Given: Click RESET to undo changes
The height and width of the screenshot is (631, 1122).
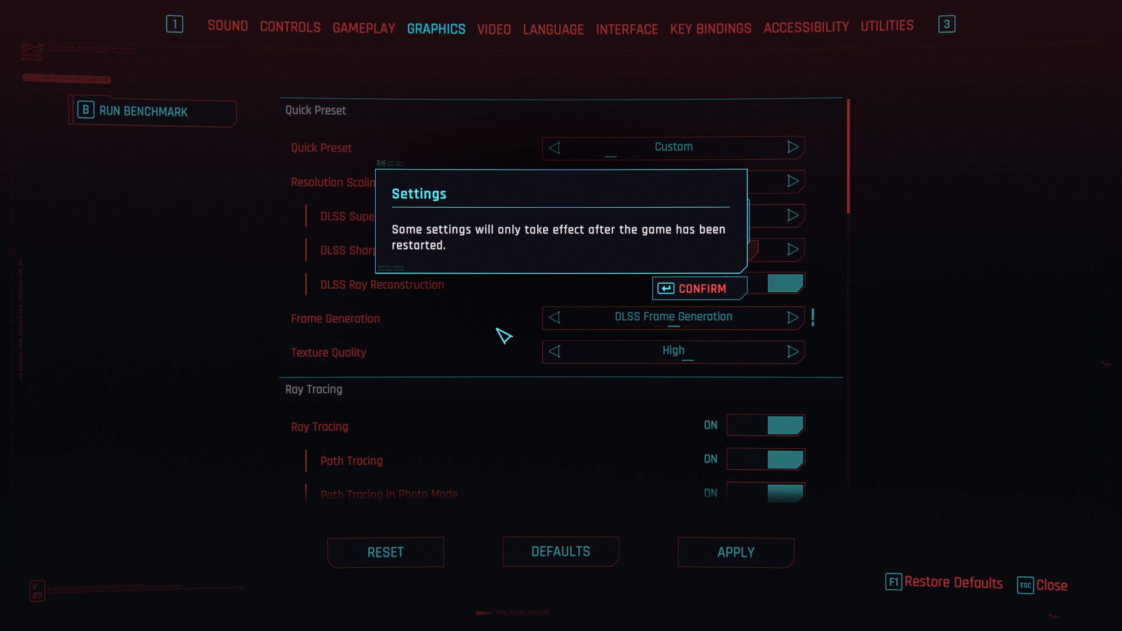Looking at the screenshot, I should click(385, 553).
